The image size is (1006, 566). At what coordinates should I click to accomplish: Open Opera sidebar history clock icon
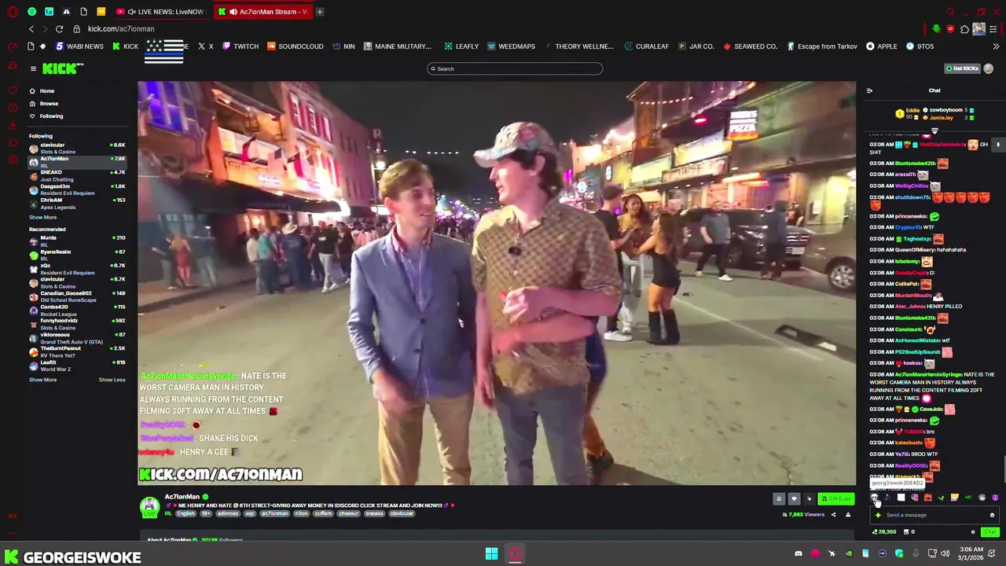[13, 108]
